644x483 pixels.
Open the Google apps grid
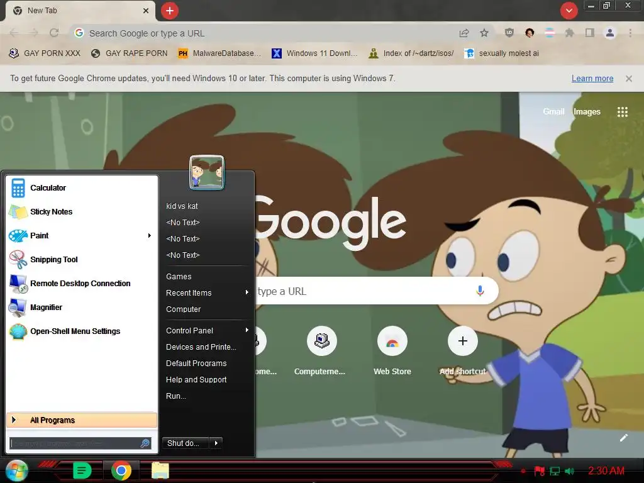pos(623,112)
